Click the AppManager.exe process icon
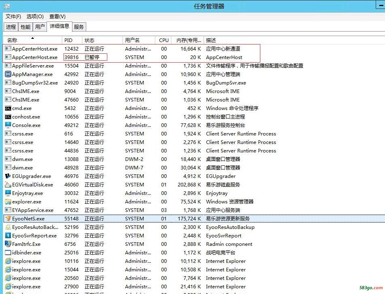385x294 pixels. [8, 74]
